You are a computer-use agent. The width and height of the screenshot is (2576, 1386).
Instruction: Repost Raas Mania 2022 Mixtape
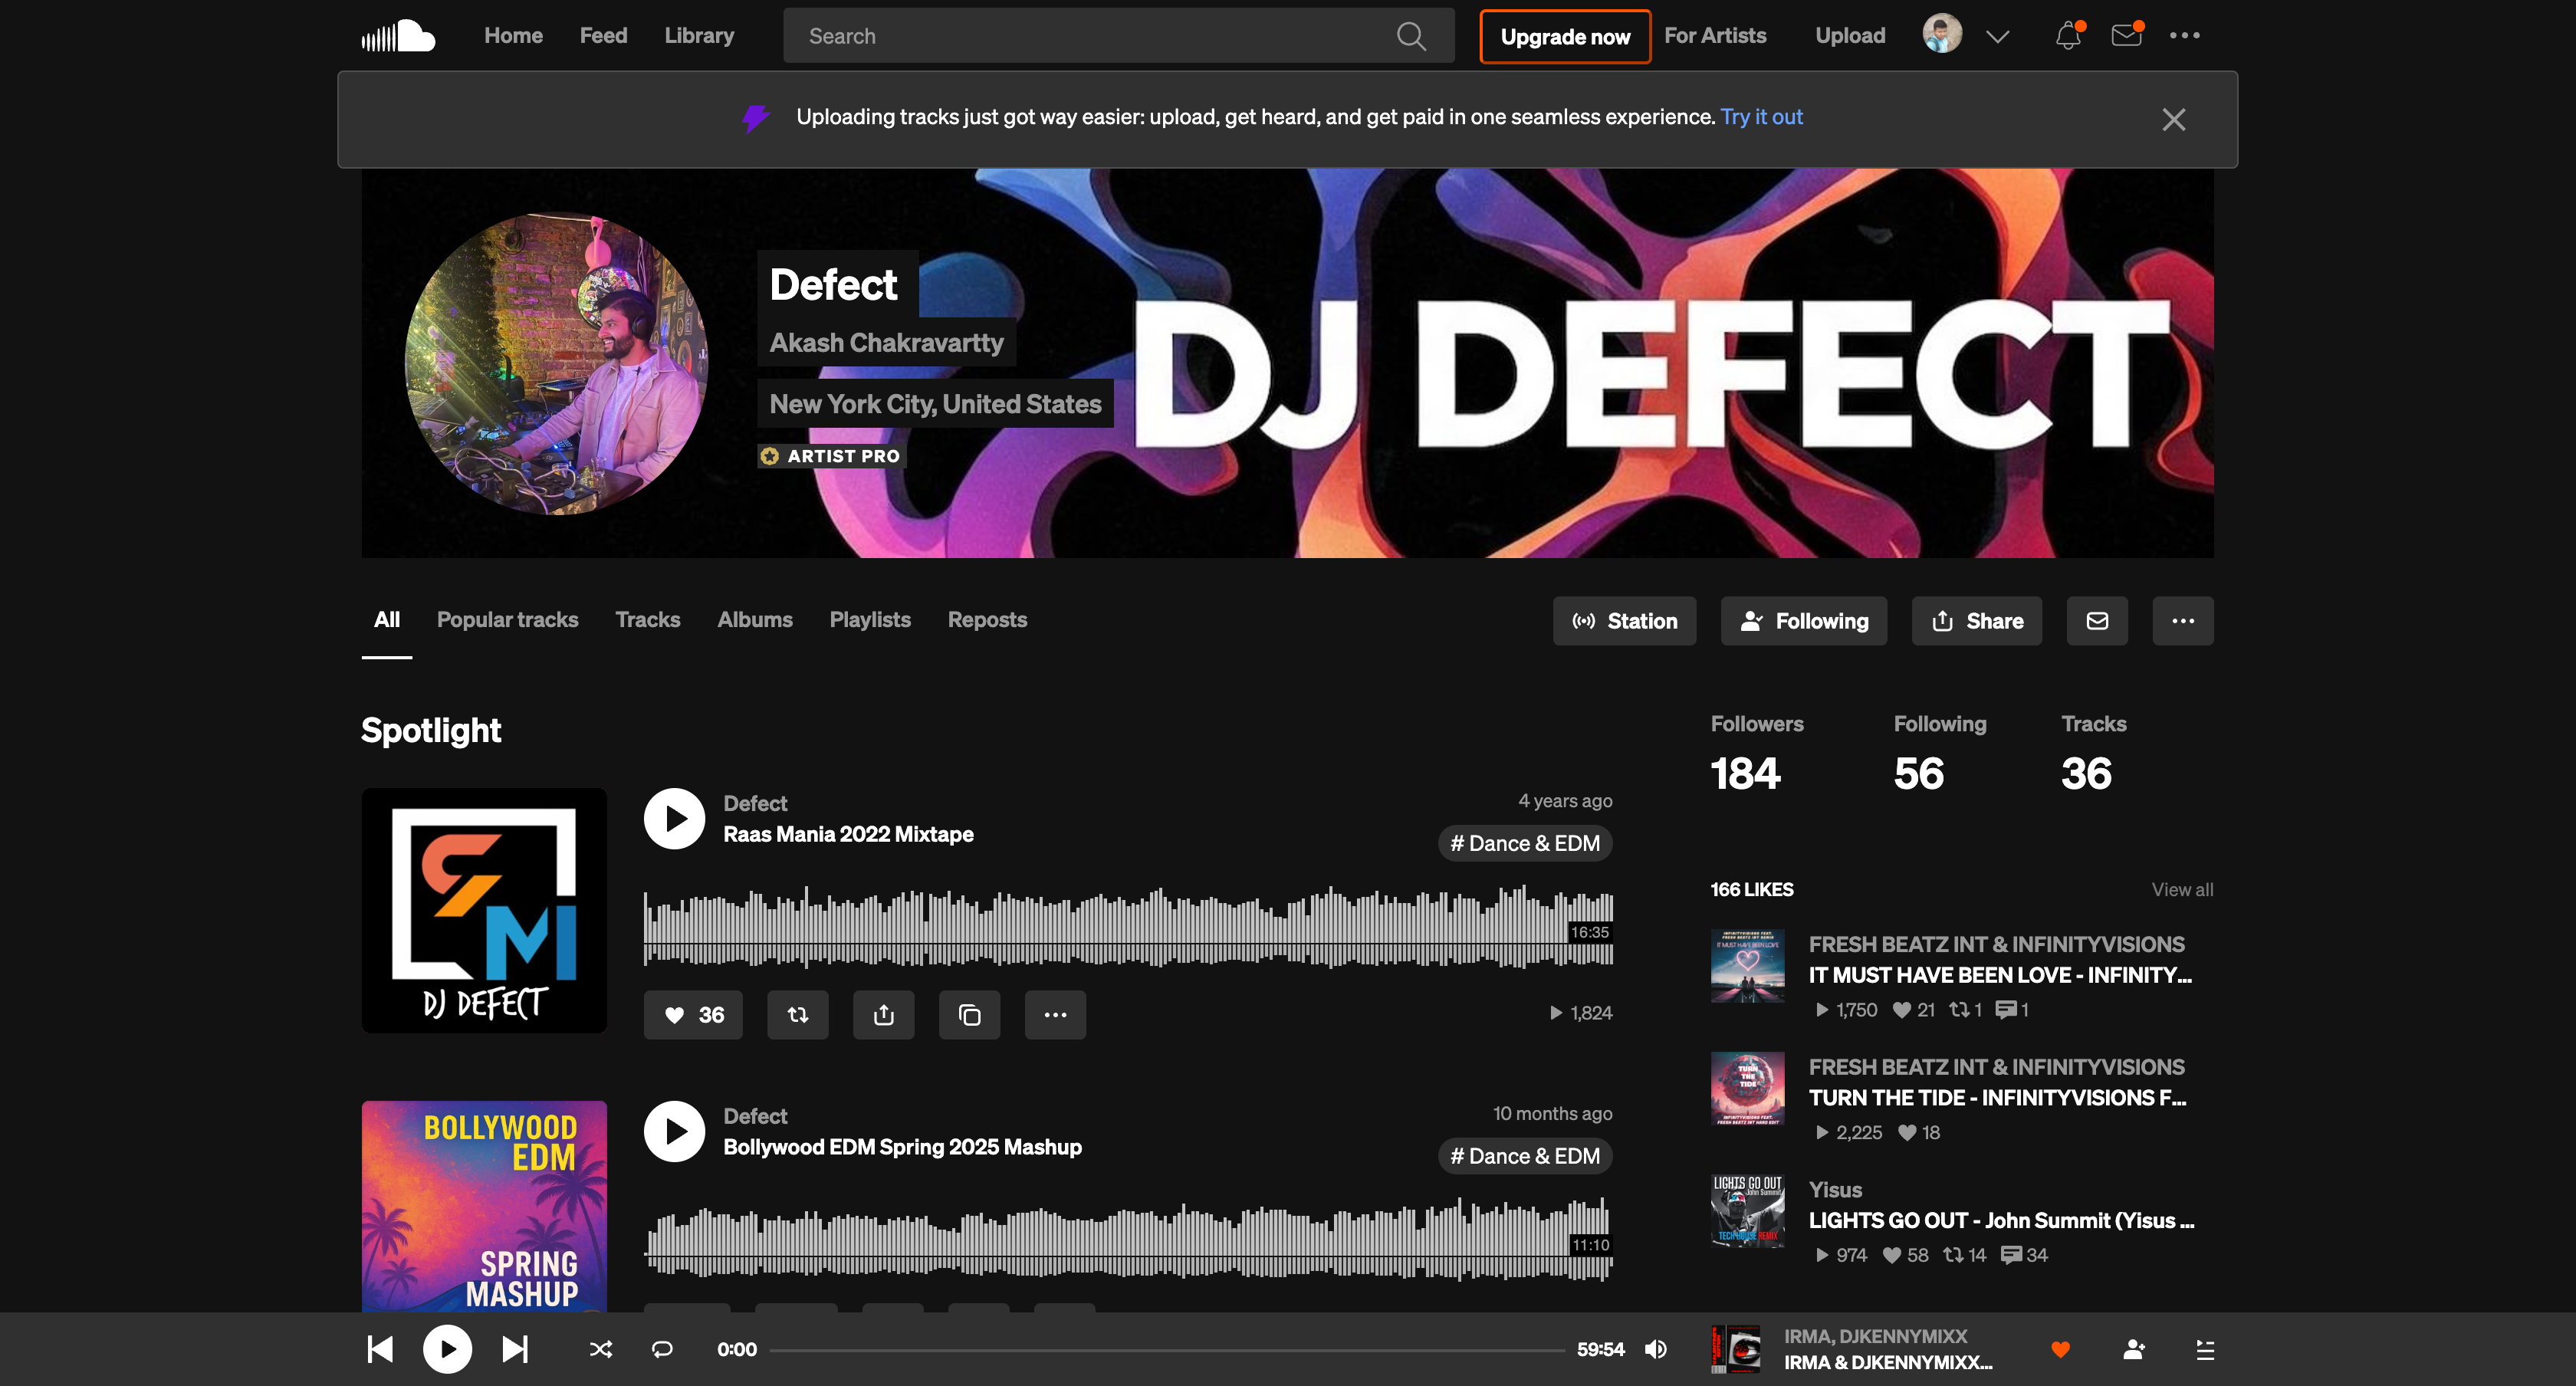[798, 1015]
